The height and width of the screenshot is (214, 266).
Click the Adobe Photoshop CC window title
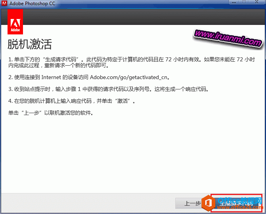tap(32, 4)
